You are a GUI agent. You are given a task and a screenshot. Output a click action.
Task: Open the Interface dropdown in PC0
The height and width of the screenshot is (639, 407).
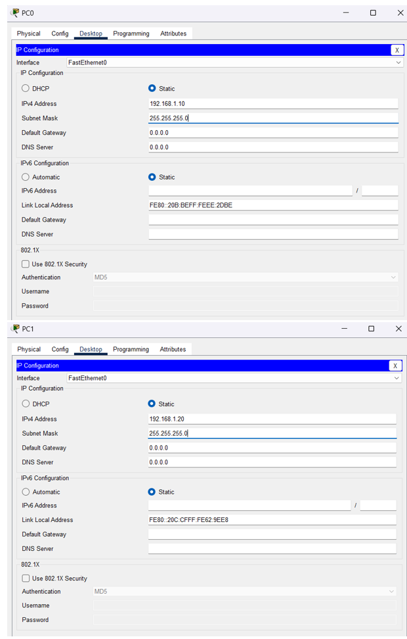pyautogui.click(x=234, y=62)
